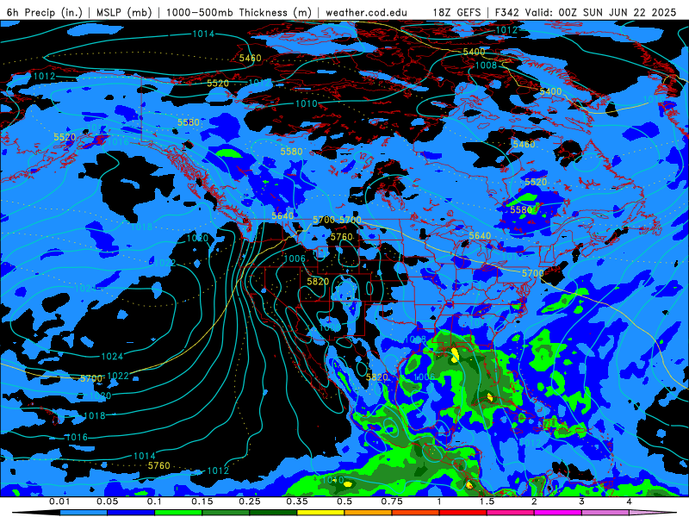689x517 pixels.
Task: Click the 0.75 legend value
Action: (392, 501)
